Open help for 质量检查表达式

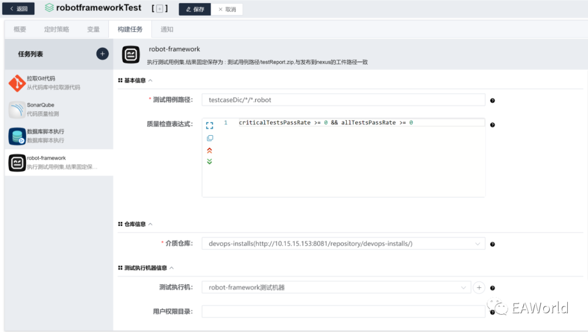(x=492, y=125)
